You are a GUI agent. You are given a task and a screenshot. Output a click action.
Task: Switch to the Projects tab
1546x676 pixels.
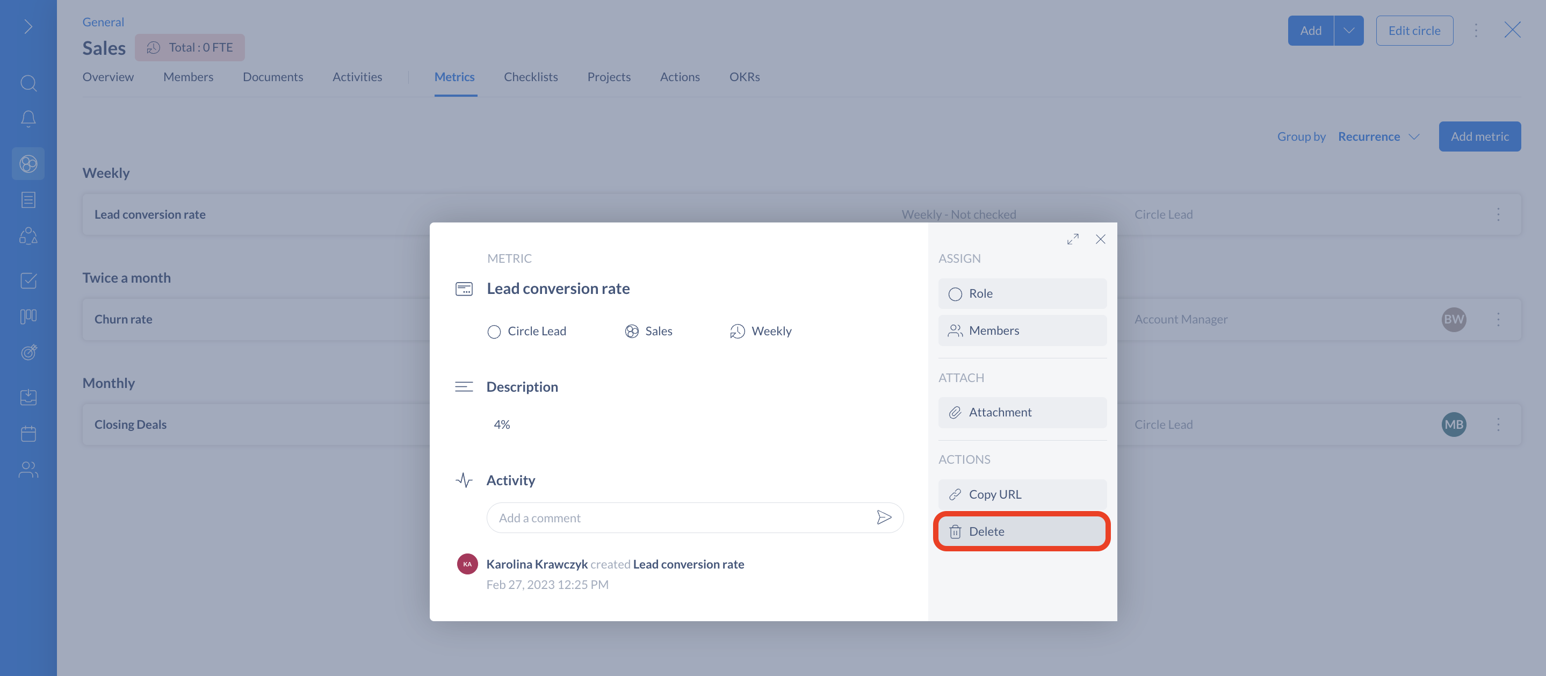(x=609, y=77)
